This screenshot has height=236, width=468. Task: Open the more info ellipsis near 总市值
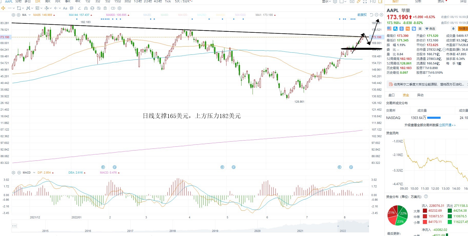click(x=444, y=50)
